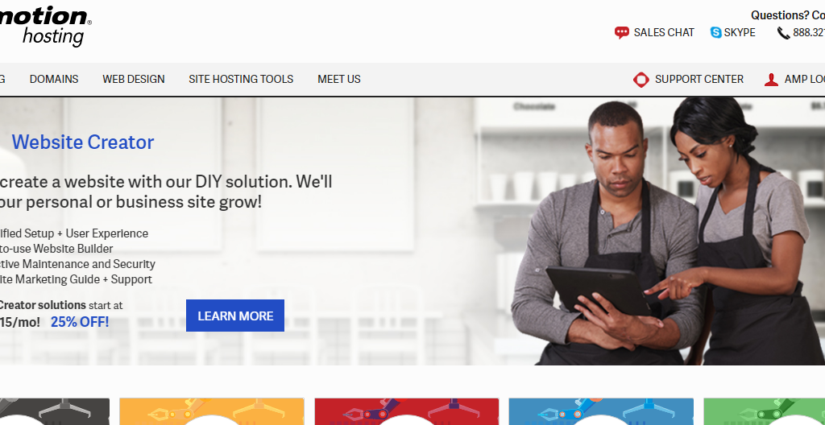This screenshot has height=425, width=825.
Task: Click the SALES CHAT link text
Action: 664,33
